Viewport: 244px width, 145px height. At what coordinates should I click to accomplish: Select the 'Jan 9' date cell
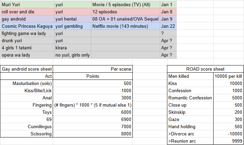(168, 19)
